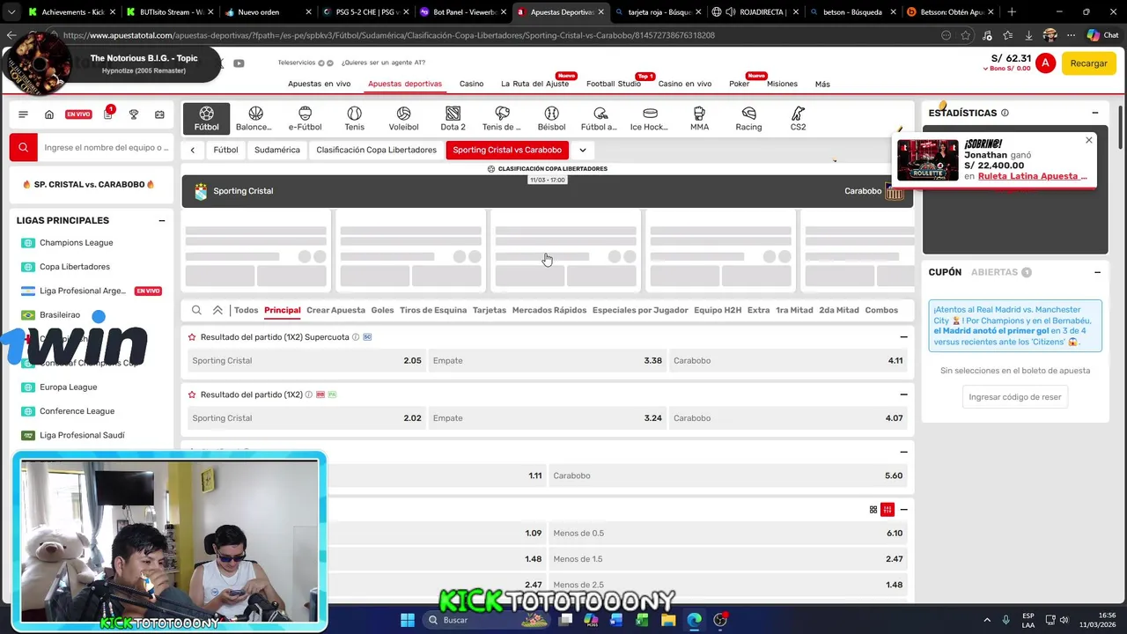Screen dimensions: 1127x634
Task: Bet Sporting Cristal at 2.05 Supercuota
Action: [x=306, y=360]
